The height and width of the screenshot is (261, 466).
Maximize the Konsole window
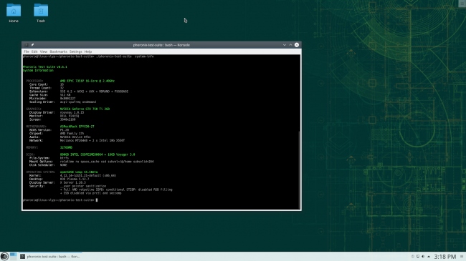coord(290,45)
